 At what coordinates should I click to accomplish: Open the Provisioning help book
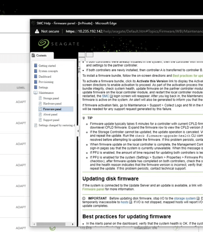pos(46,82)
